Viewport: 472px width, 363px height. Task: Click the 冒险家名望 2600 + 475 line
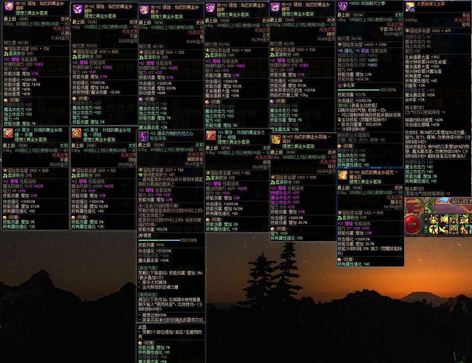click(428, 31)
